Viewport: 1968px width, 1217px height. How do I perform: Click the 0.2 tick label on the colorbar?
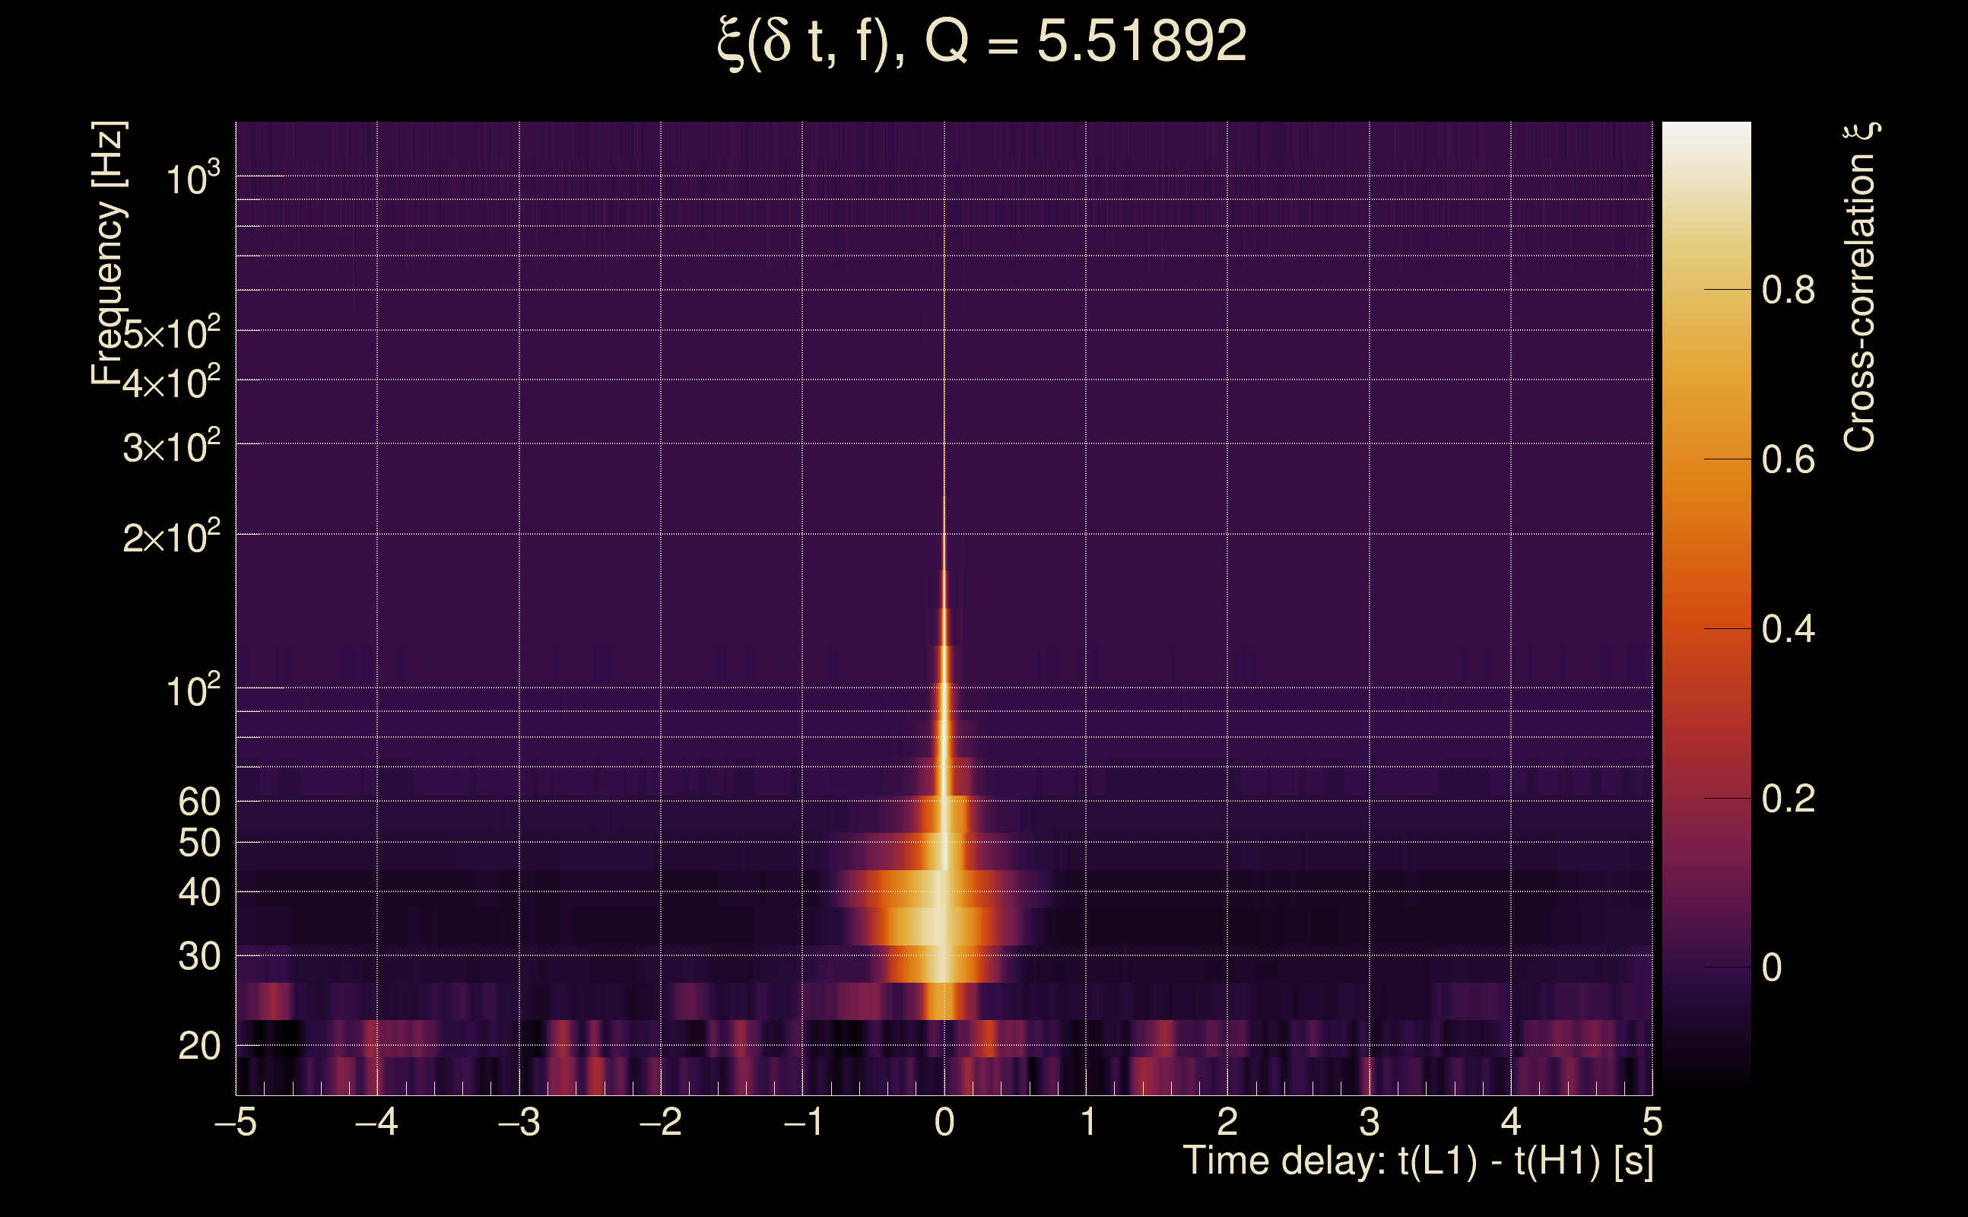coord(1788,799)
